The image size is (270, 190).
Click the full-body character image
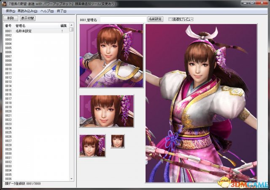(x=201, y=103)
